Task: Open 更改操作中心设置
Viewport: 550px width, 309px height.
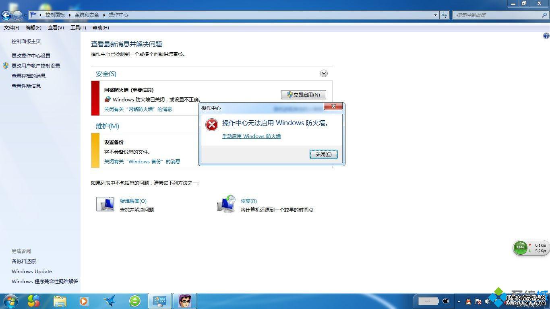Action: click(31, 56)
